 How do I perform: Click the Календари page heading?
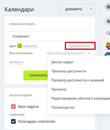pyautogui.click(x=19, y=9)
